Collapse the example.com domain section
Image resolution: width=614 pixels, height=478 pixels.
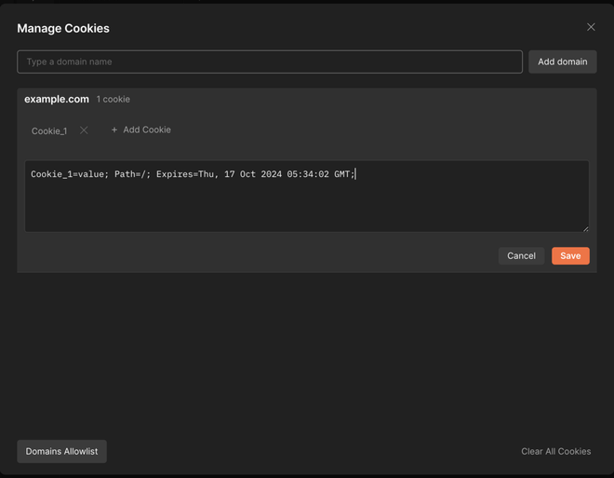(x=57, y=99)
